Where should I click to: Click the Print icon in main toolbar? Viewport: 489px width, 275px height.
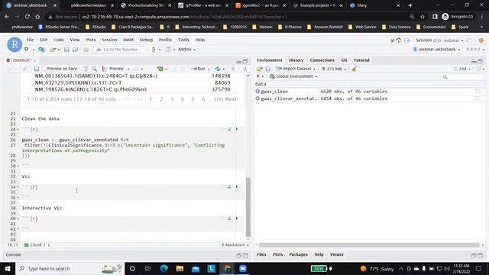86,49
